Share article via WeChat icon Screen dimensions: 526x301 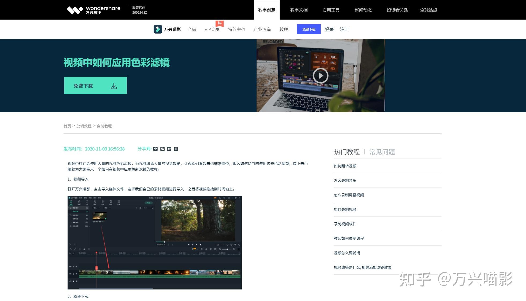coord(162,149)
